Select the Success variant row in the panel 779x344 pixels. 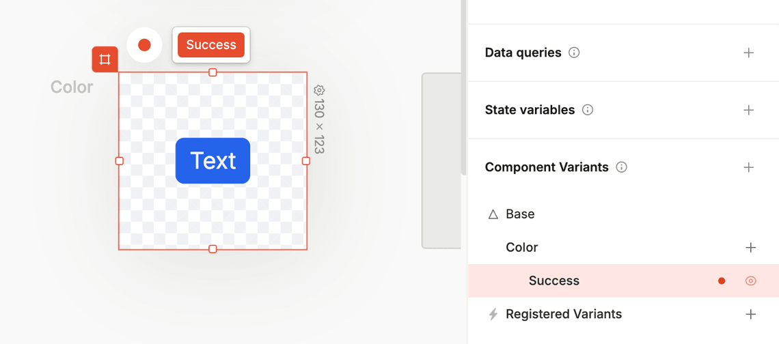coord(554,281)
